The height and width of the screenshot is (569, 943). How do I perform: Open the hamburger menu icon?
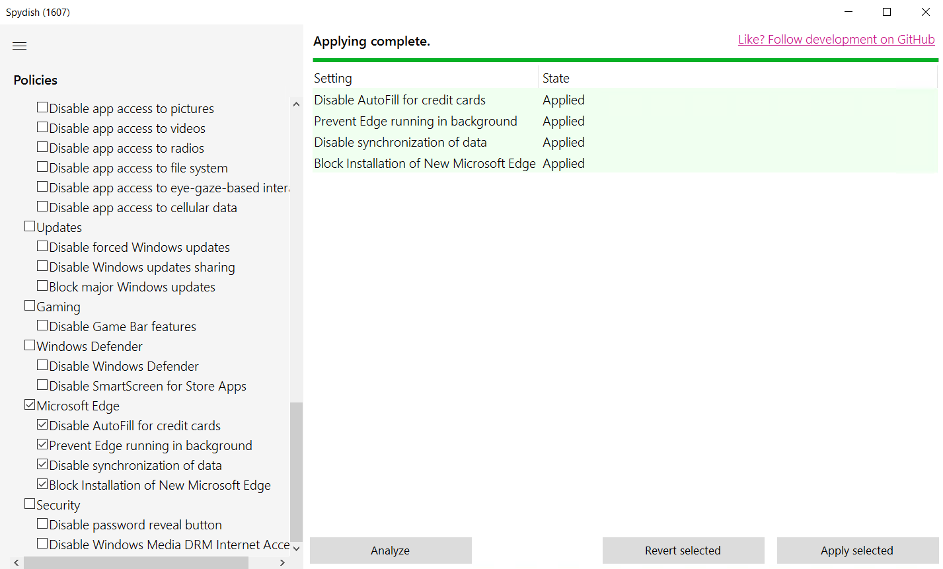20,46
